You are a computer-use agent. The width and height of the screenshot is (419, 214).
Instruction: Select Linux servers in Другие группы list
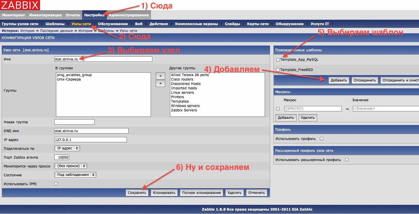point(182,92)
